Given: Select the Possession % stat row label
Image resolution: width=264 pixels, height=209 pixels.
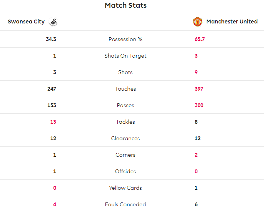Looking at the screenshot, I should pyautogui.click(x=125, y=39).
